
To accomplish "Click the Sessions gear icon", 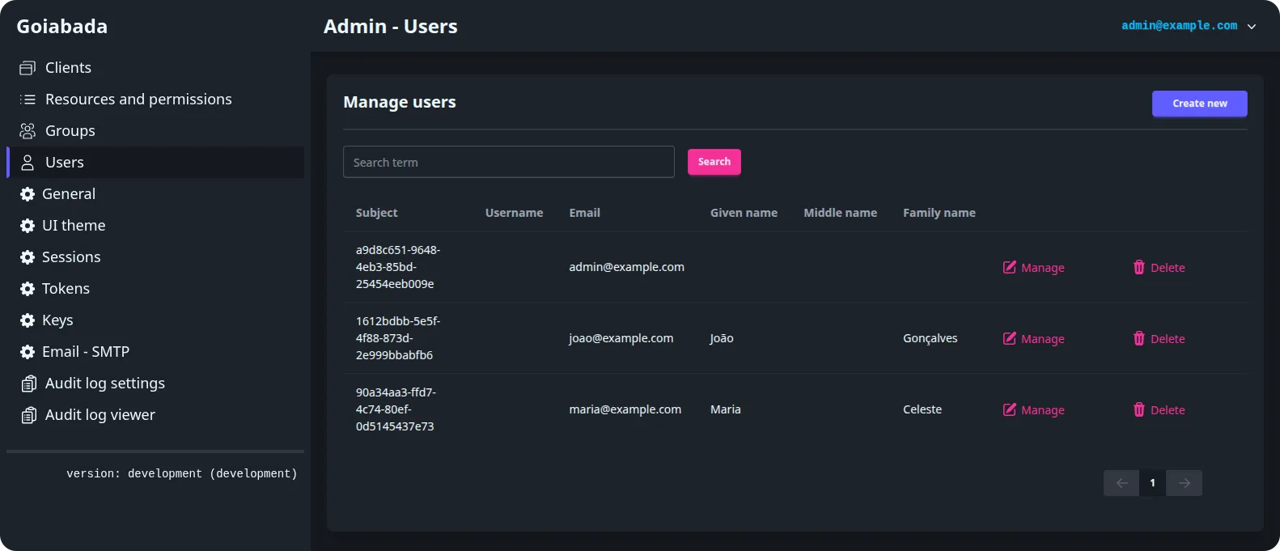I will click(28, 257).
